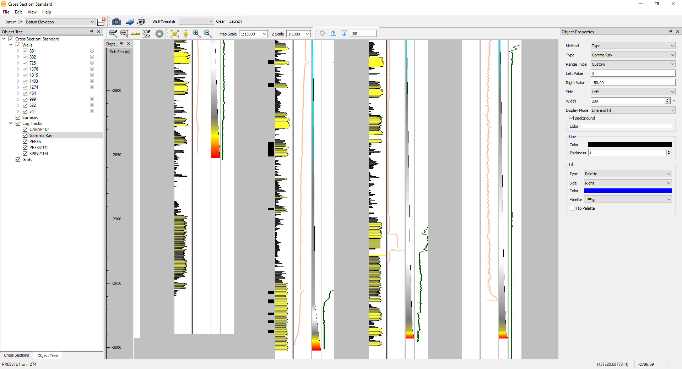The image size is (682, 369).
Task: Click the camera snapshot icon
Action: (x=117, y=21)
